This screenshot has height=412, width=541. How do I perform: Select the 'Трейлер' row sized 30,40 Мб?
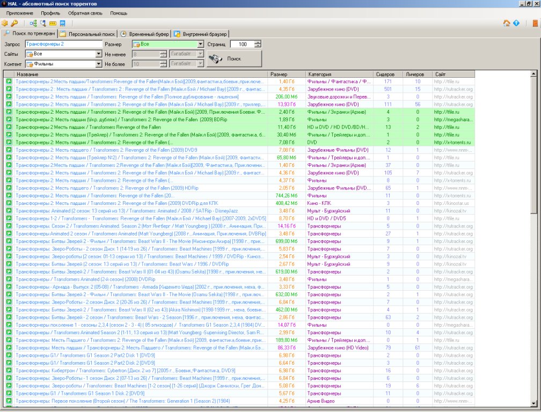click(x=240, y=135)
